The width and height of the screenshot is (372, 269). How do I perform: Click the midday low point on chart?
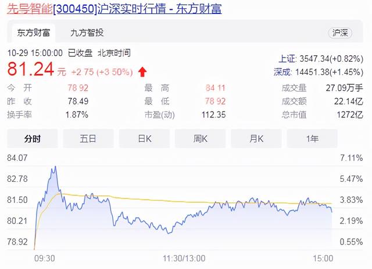[169, 233]
